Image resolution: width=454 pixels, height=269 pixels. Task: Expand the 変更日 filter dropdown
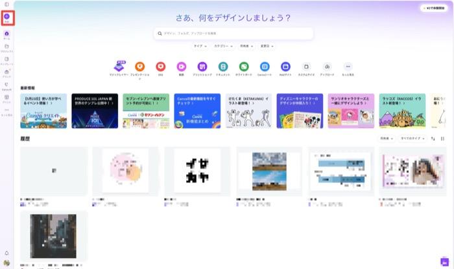[x=267, y=46]
